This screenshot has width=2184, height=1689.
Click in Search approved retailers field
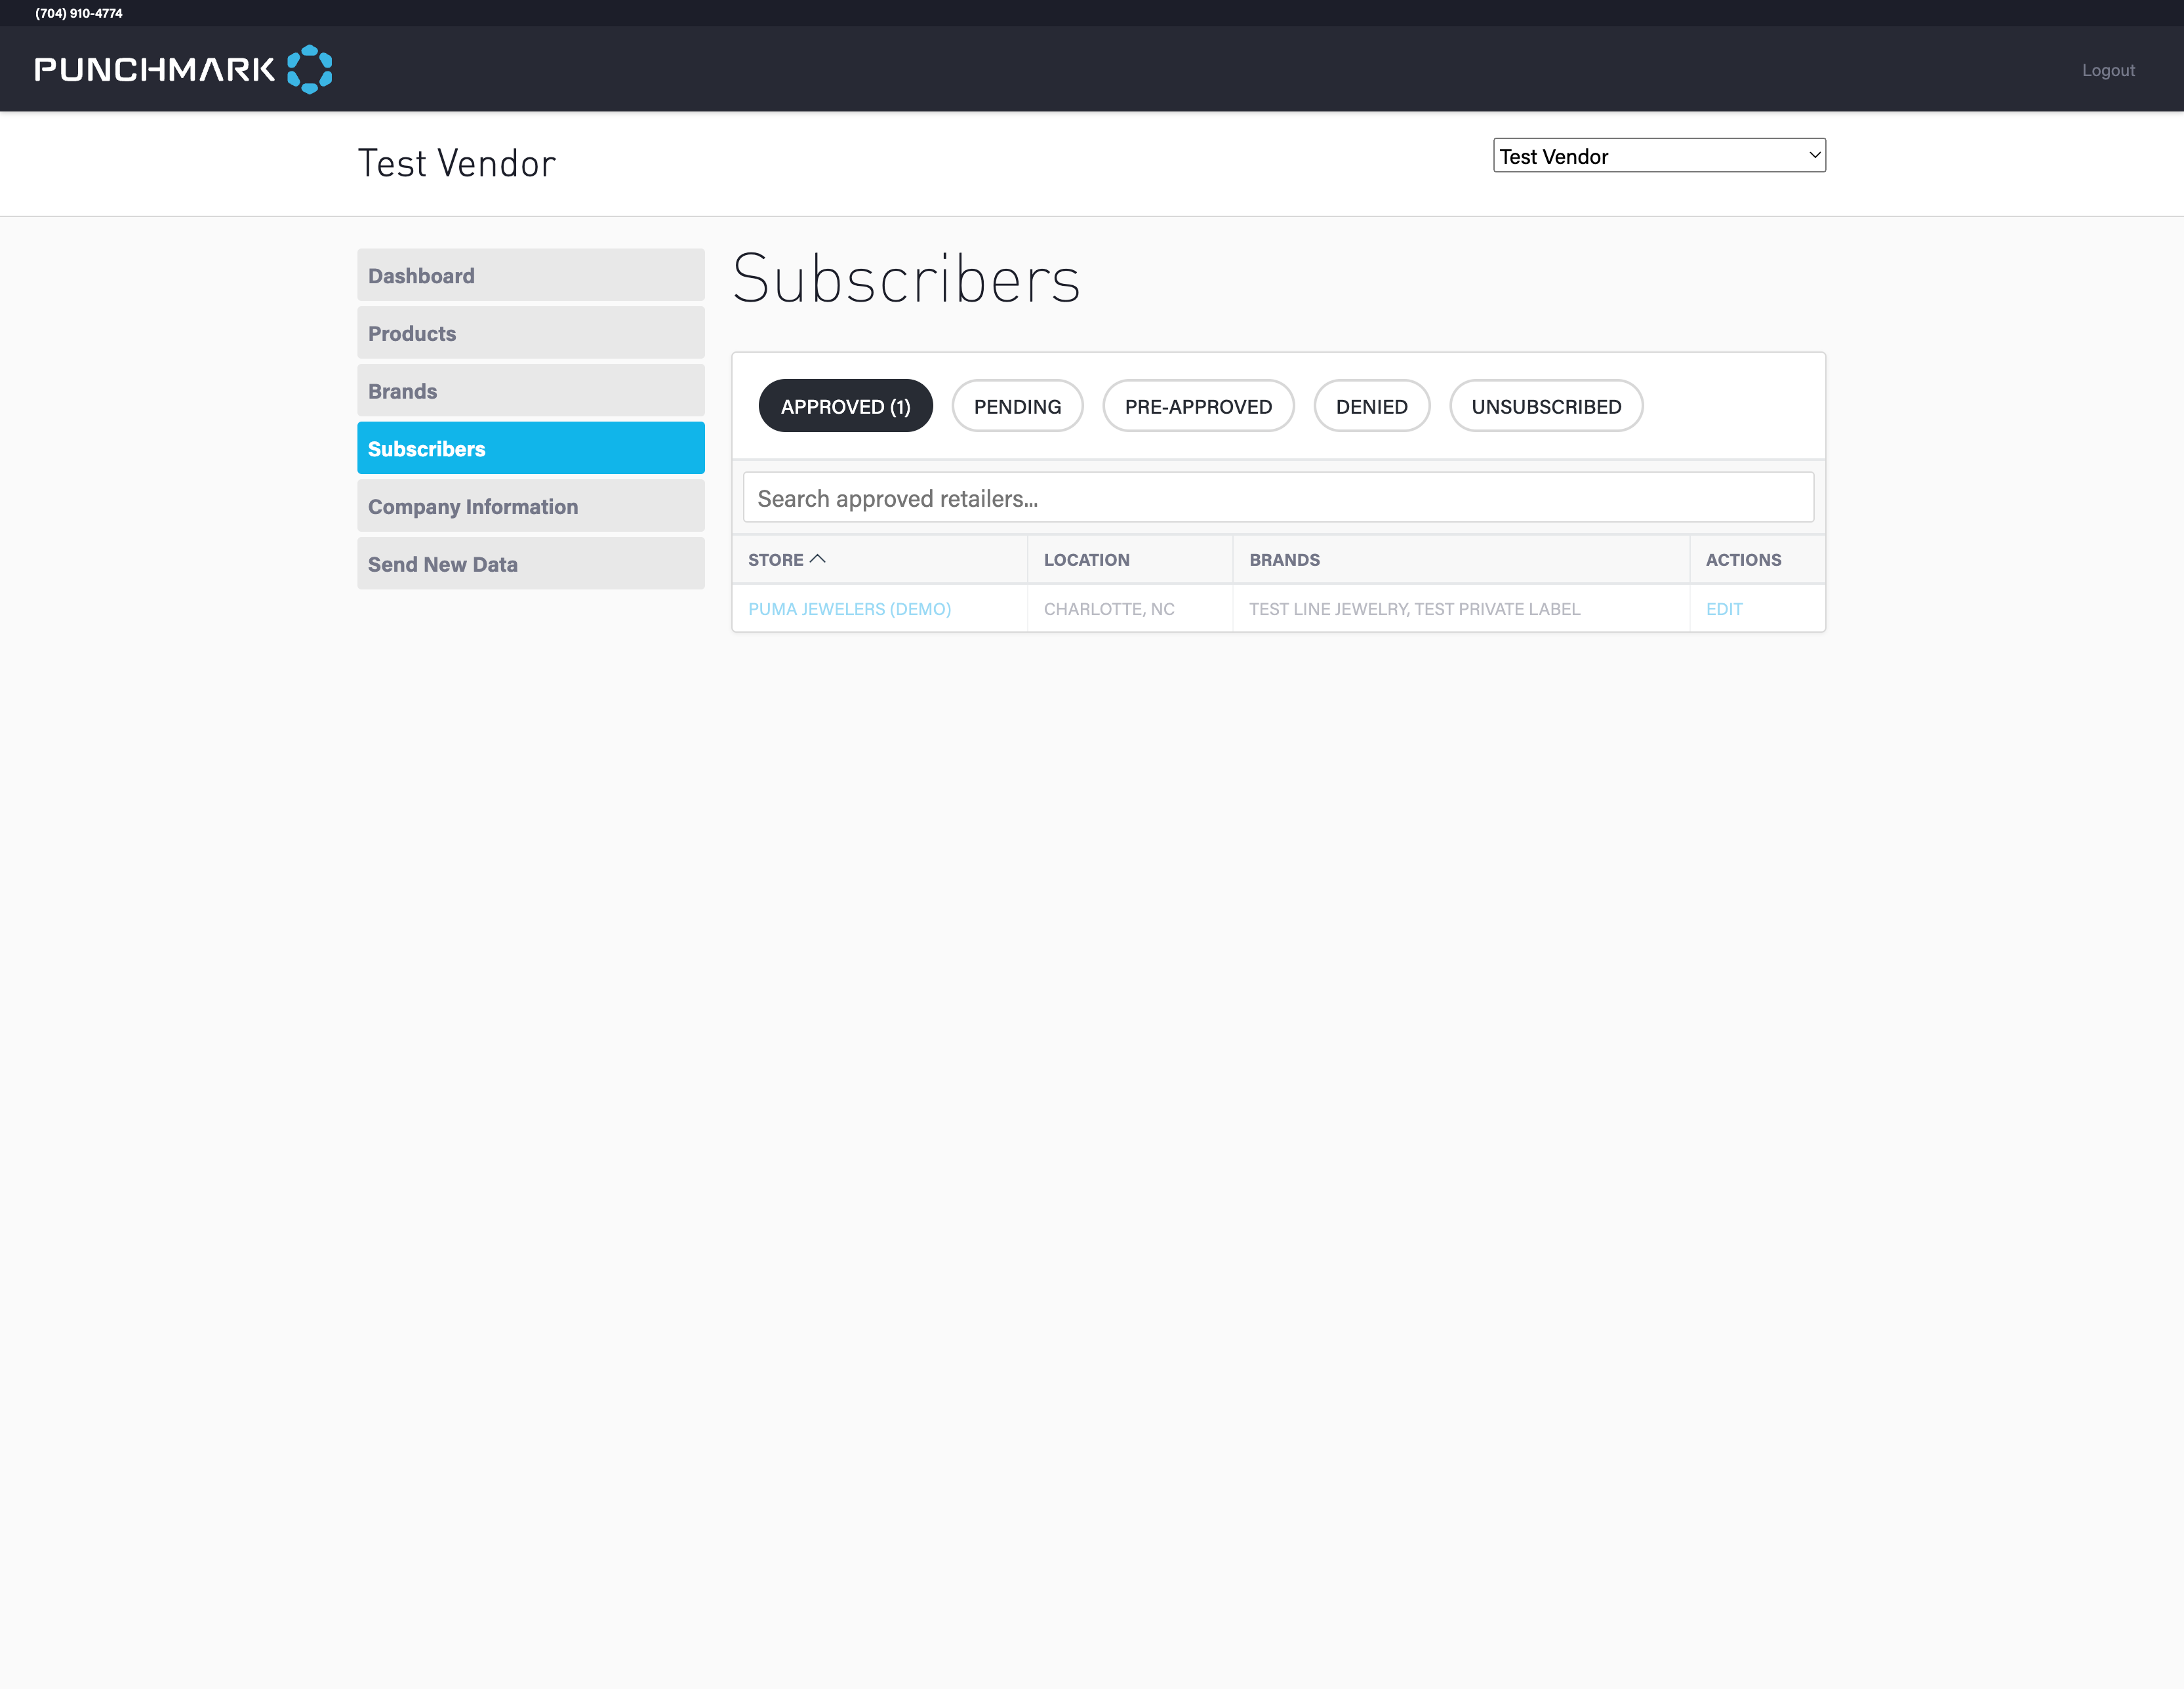coord(1277,498)
